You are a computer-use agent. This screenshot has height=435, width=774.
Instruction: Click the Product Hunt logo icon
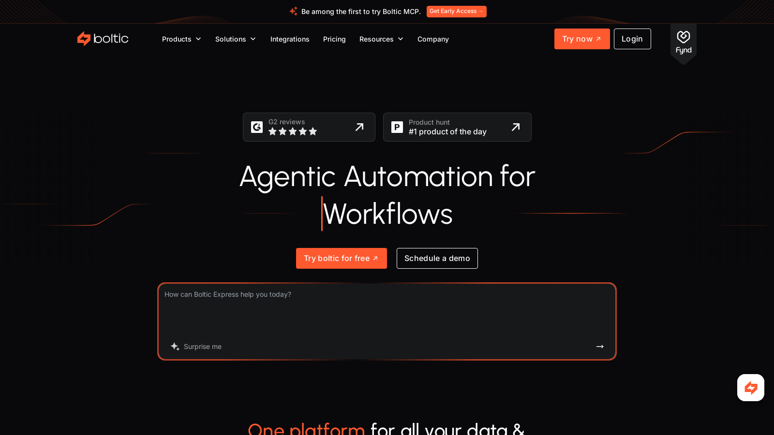[397, 127]
